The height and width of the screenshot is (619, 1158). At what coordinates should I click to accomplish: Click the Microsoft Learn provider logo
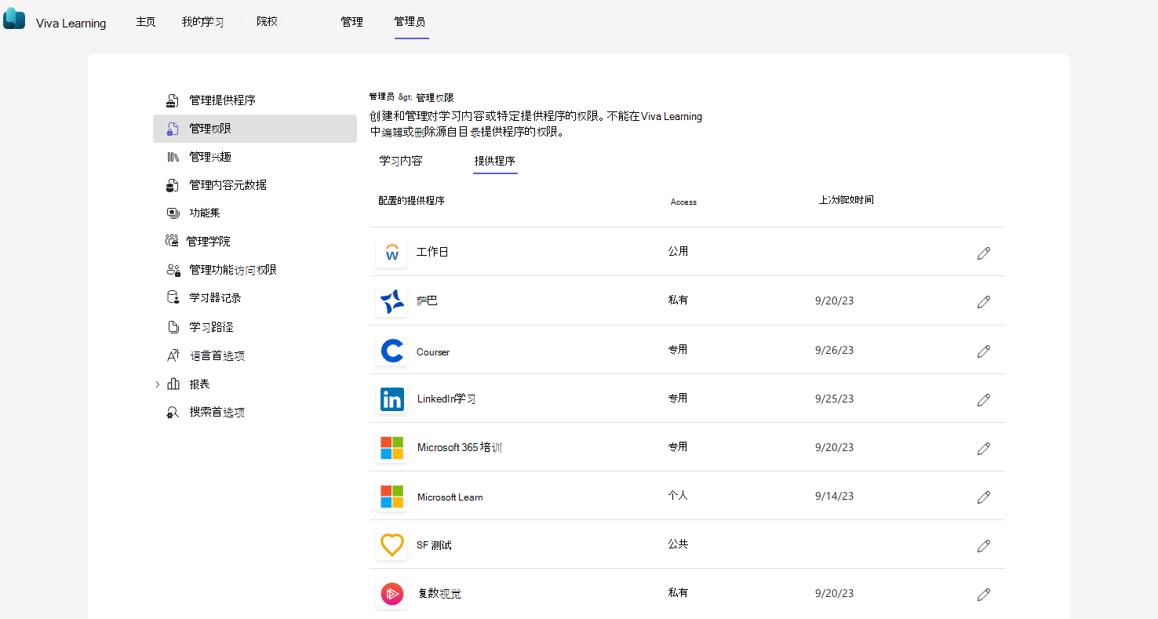tap(391, 497)
